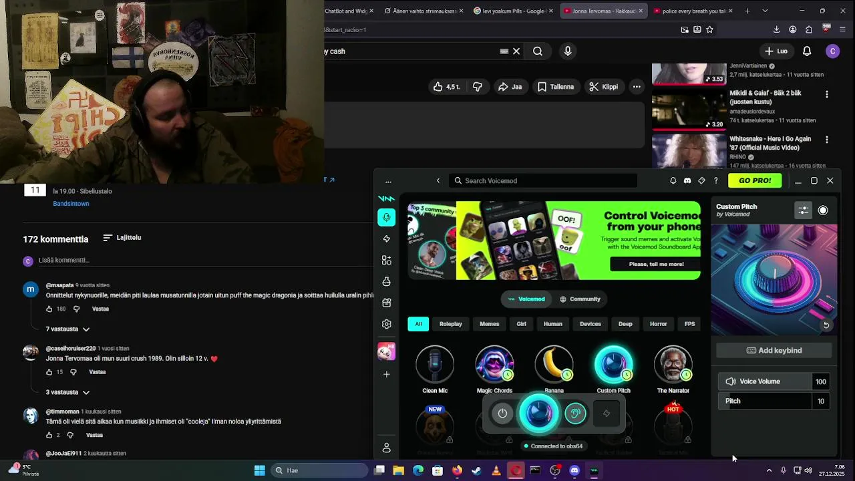
Task: Open Firefox from the taskbar
Action: coord(457,470)
